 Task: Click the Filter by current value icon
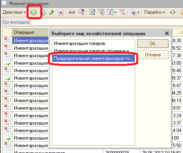tap(101, 12)
